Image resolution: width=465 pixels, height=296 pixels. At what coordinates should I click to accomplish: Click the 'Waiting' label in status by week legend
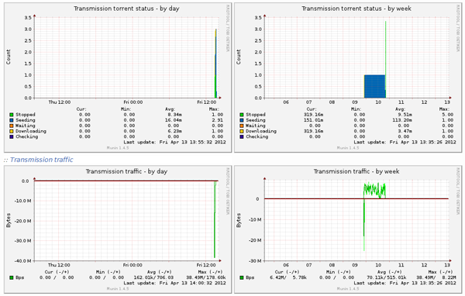[255, 126]
